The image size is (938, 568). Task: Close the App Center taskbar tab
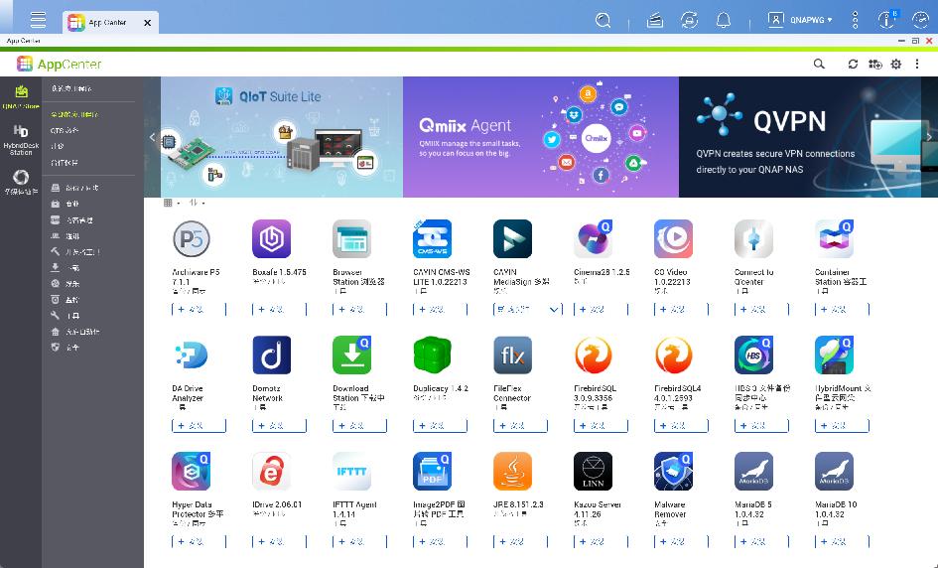pos(147,23)
